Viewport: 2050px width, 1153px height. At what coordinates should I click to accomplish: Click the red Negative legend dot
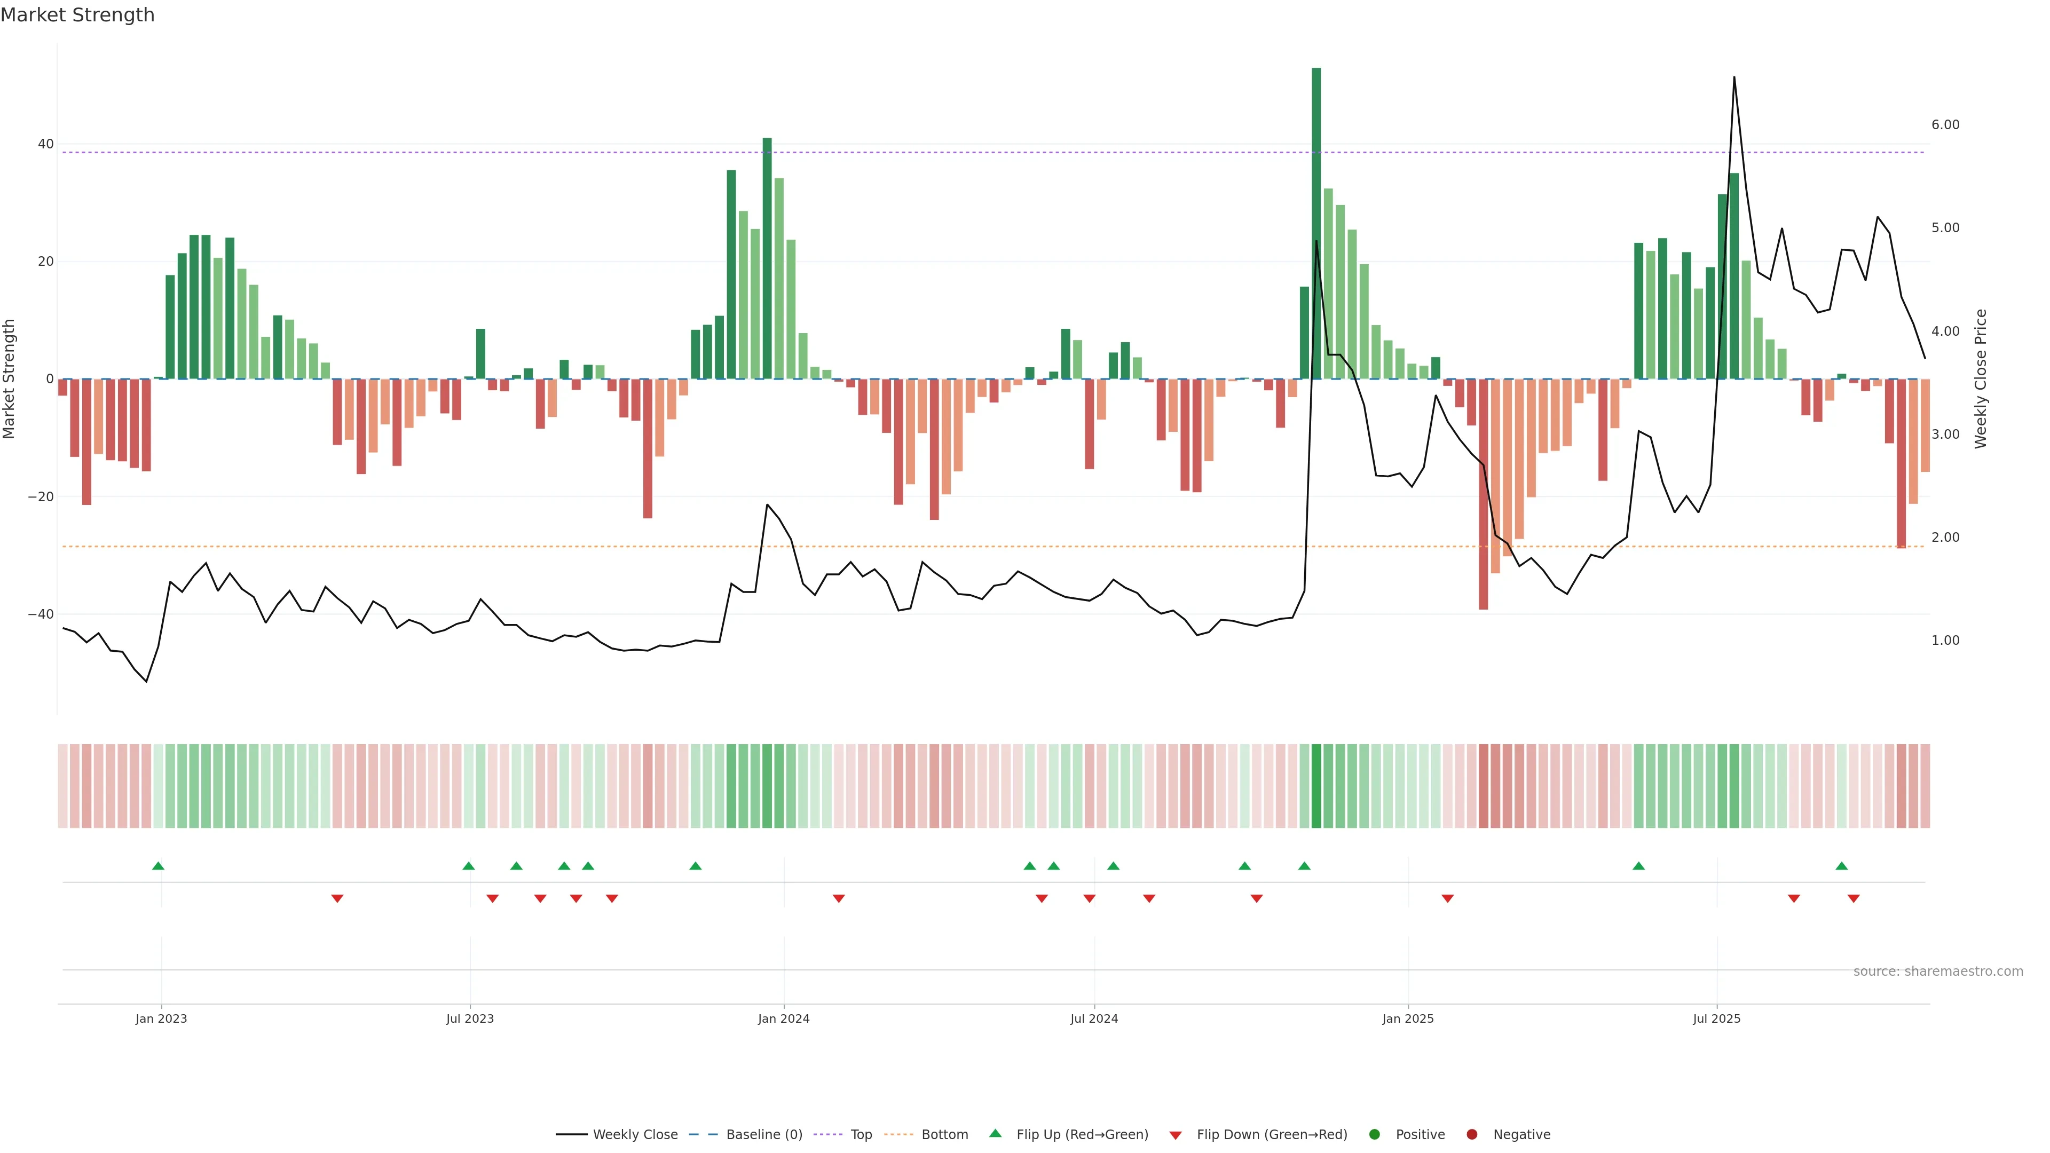(x=1471, y=1134)
